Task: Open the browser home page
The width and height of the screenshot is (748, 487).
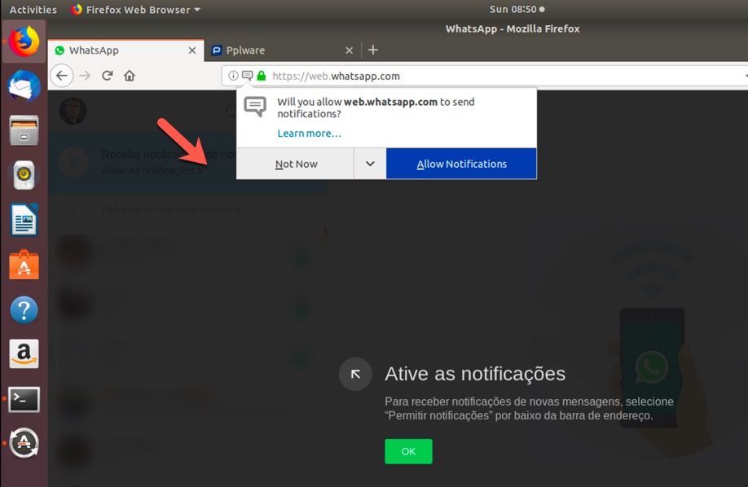Action: [129, 75]
